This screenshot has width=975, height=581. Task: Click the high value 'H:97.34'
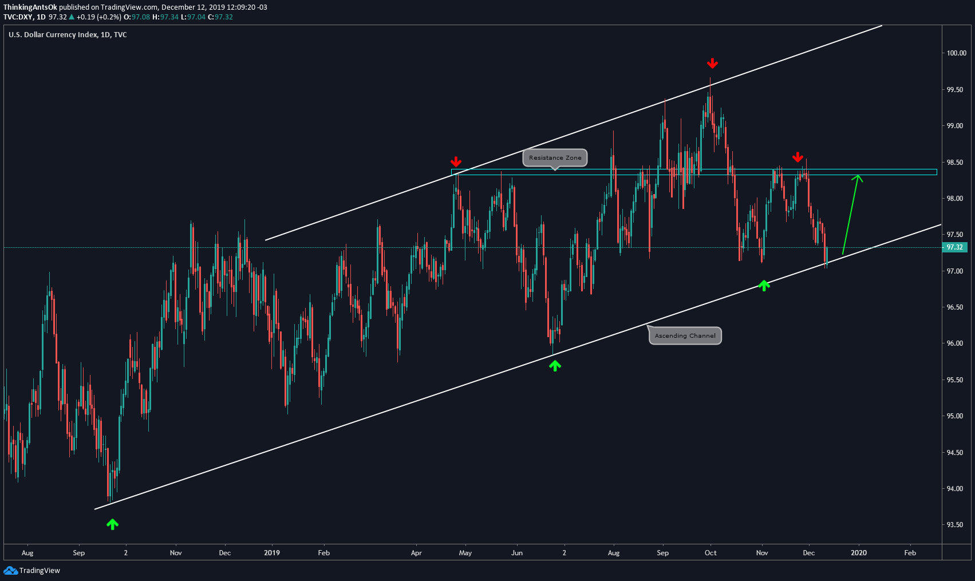point(165,17)
